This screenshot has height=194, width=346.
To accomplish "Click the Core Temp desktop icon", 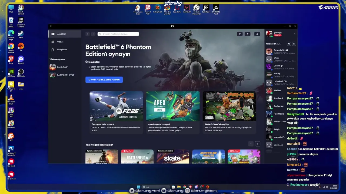I will tap(11, 124).
